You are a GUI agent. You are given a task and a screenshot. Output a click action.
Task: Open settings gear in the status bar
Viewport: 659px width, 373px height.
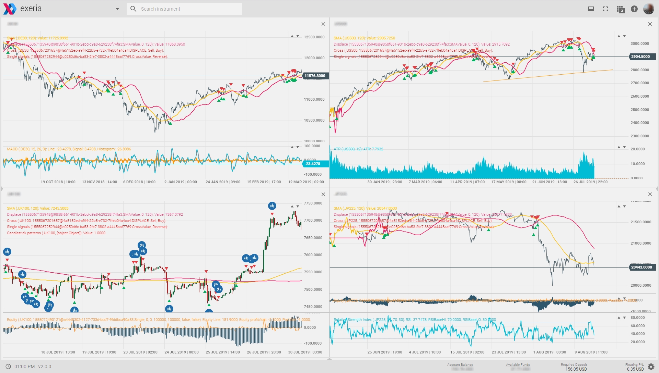tap(651, 367)
